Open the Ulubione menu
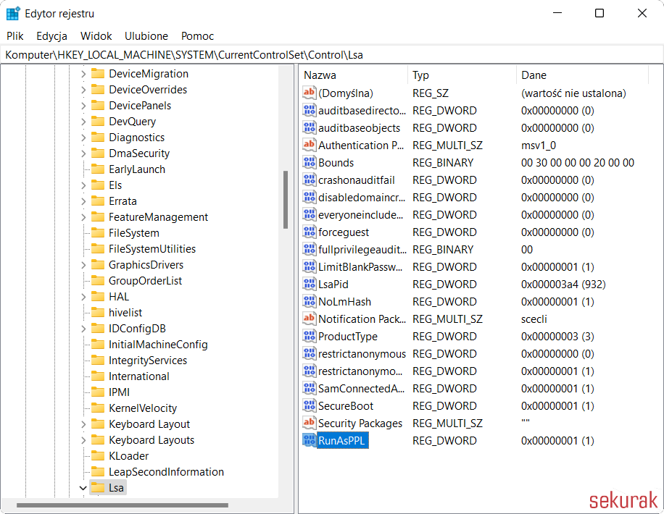 [x=146, y=36]
